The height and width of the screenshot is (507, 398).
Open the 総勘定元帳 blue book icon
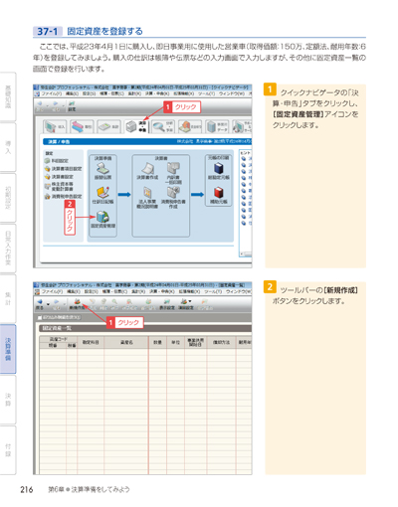[x=218, y=168]
